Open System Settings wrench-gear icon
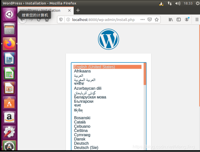 9,132
